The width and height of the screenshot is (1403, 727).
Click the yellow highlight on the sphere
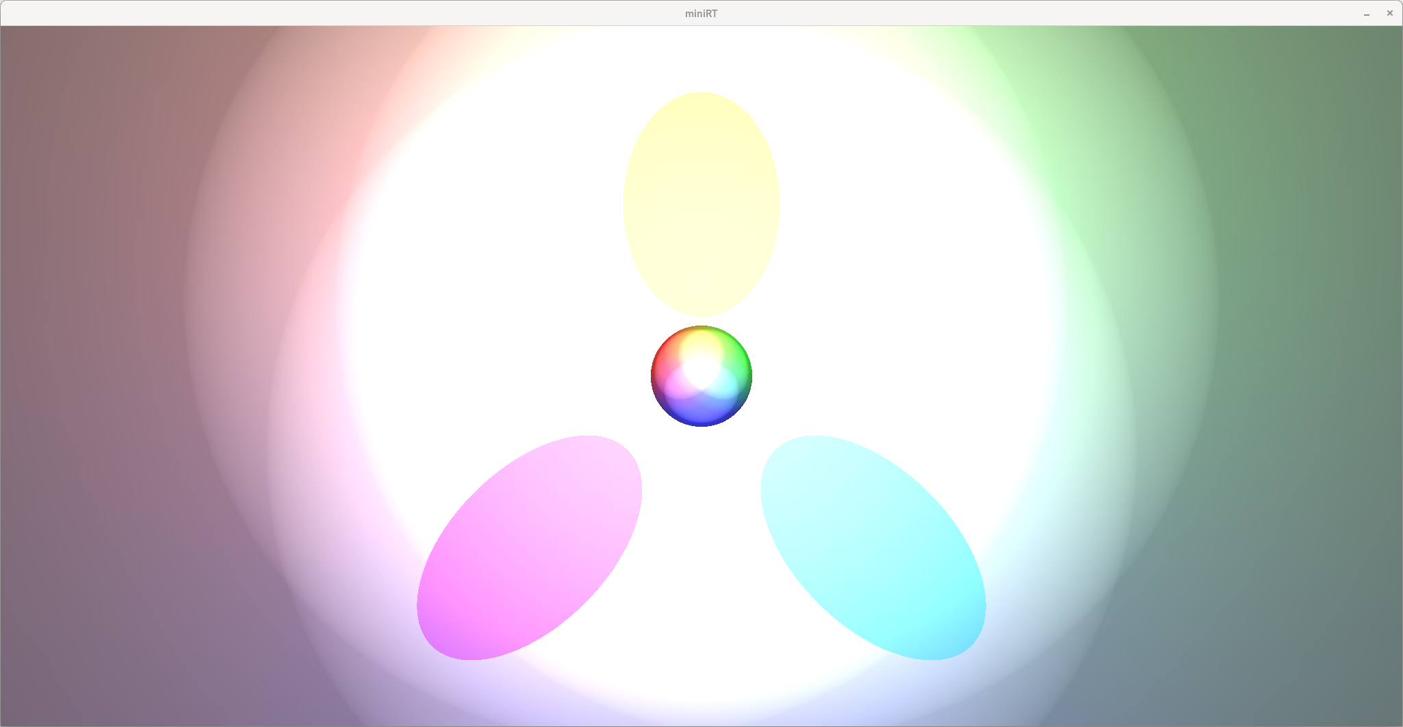[701, 343]
